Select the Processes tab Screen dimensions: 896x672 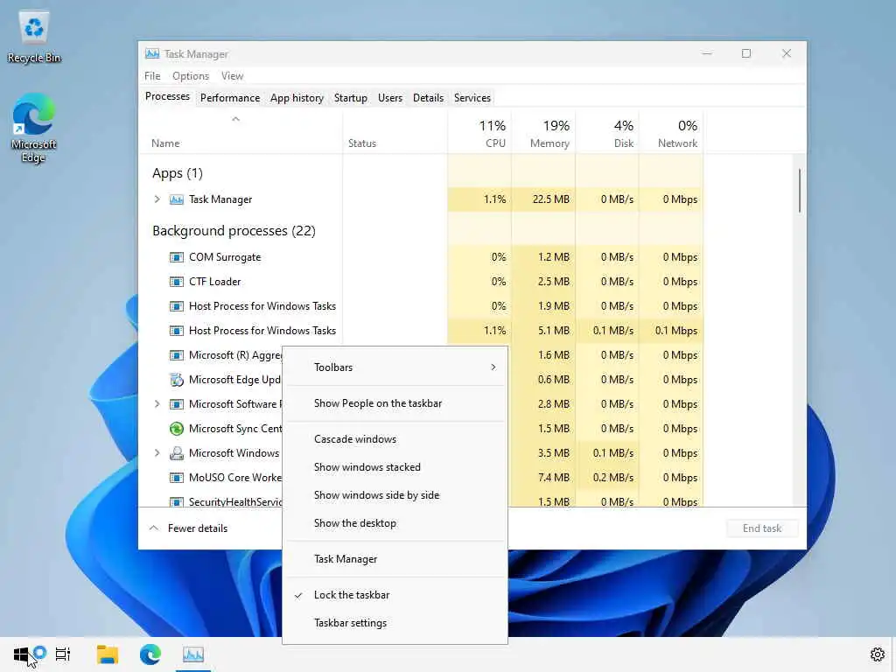(x=167, y=96)
